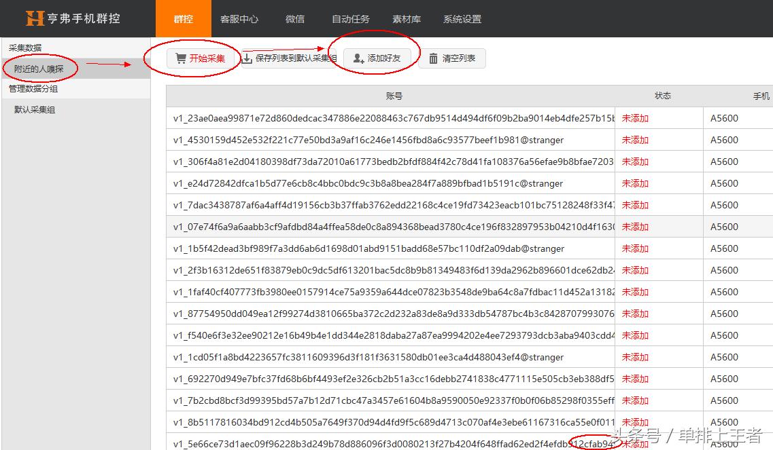
Task: Select account row starting v1_1faf40cf407773
Action: point(469,291)
